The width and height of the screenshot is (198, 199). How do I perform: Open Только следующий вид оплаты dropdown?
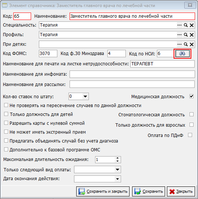click(117, 169)
